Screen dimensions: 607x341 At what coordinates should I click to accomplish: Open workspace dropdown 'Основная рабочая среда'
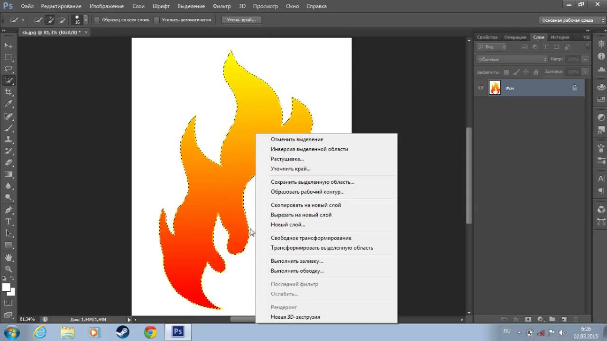click(x=572, y=20)
